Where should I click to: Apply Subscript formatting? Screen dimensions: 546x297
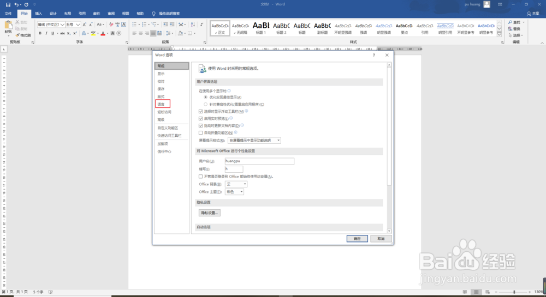click(x=69, y=33)
